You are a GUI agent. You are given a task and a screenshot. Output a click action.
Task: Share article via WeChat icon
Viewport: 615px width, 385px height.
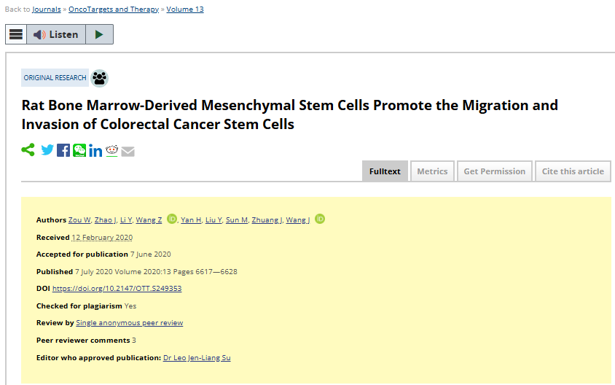[x=79, y=150]
